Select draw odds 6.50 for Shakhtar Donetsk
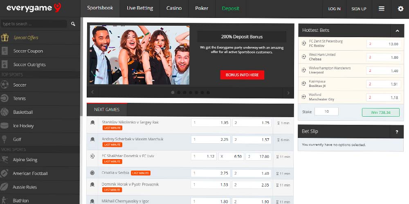The width and height of the screenshot is (409, 204). click(232, 156)
